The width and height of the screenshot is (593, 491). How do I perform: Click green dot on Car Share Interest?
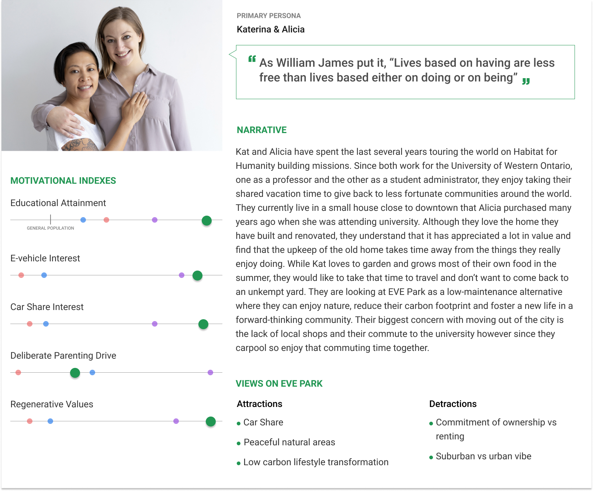(x=203, y=324)
